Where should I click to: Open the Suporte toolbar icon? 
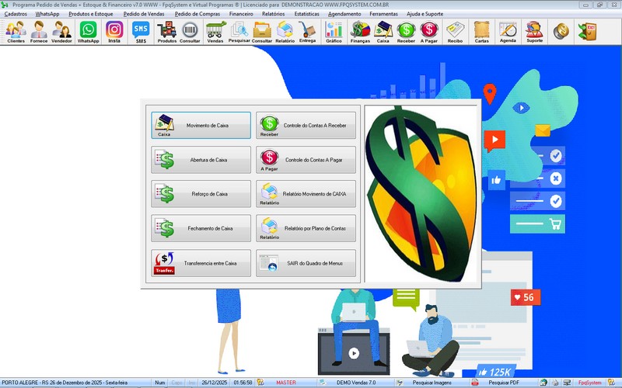click(534, 32)
